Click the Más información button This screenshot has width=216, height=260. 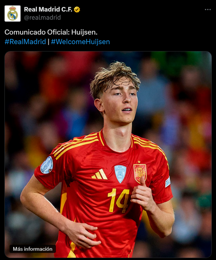pos(33,249)
